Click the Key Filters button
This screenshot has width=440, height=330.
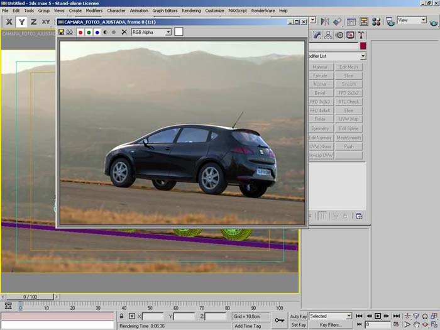tap(330, 325)
